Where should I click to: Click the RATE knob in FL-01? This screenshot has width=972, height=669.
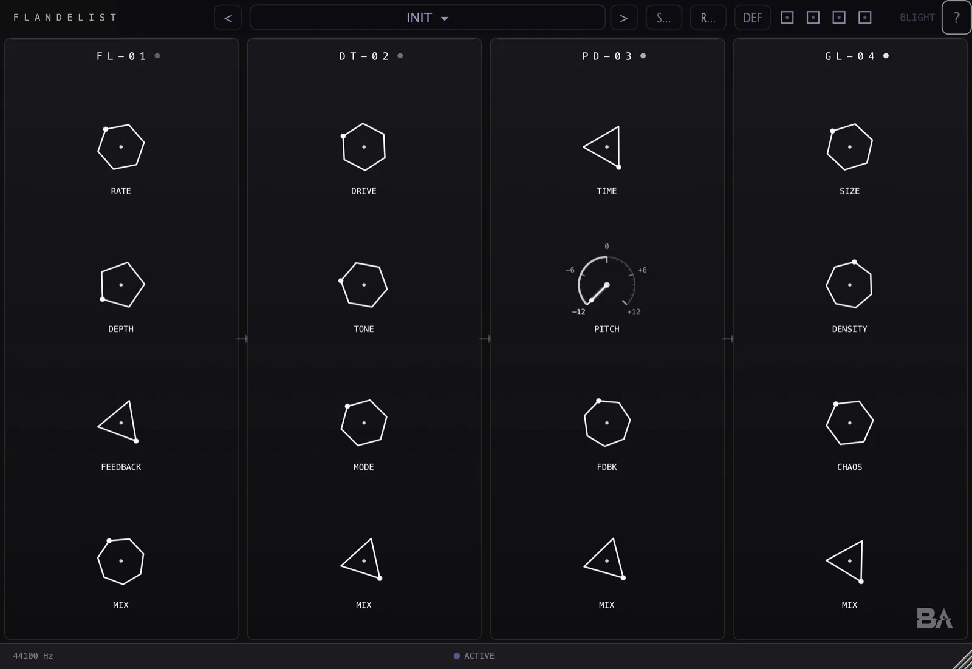121,147
